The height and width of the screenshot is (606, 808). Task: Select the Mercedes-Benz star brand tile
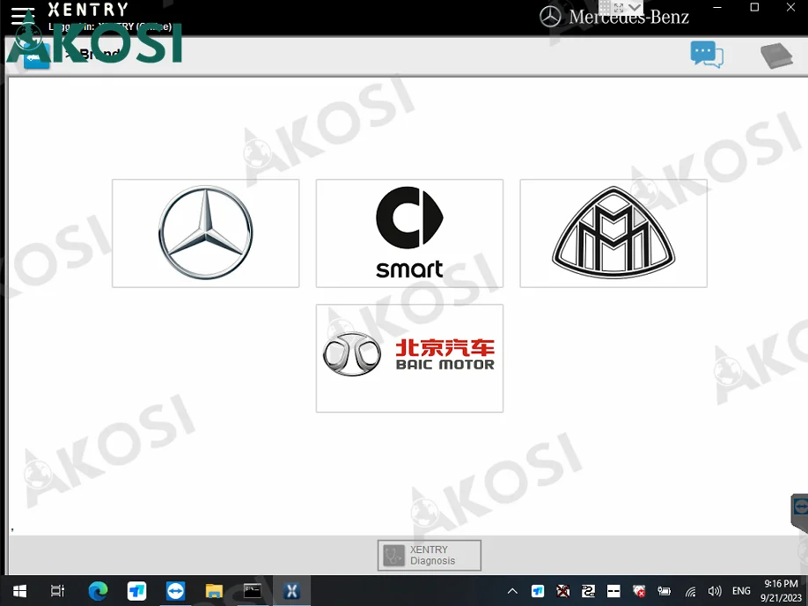205,233
